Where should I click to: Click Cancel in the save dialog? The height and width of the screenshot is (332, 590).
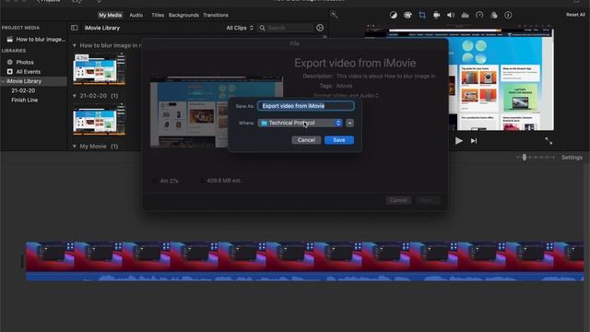coord(306,140)
